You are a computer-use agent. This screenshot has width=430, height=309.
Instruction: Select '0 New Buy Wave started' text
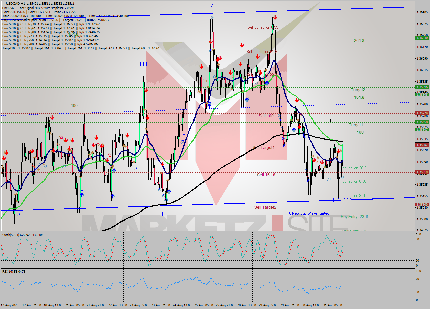point(309,213)
